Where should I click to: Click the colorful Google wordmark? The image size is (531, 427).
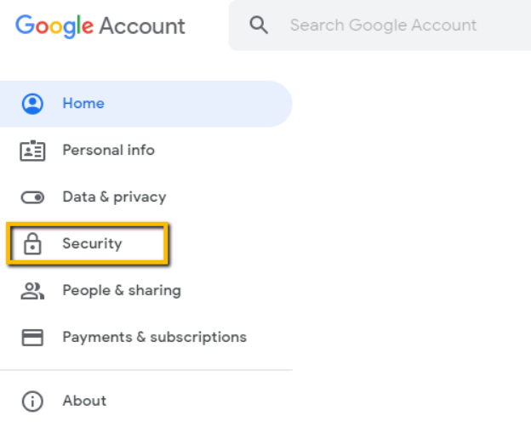(x=54, y=26)
